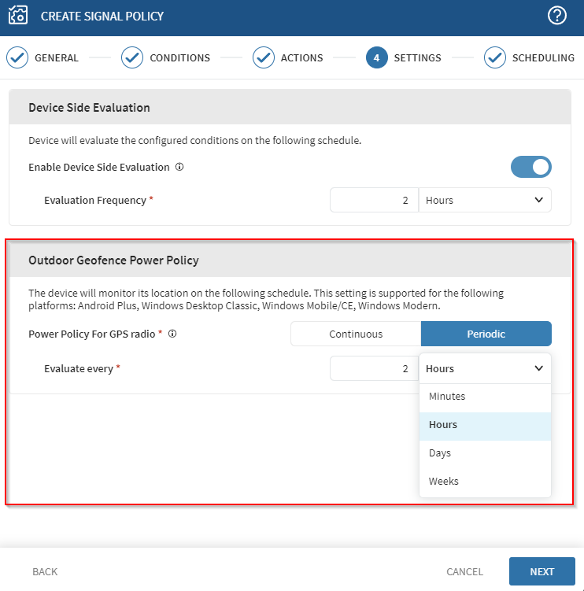
Task: Select Continuous power policy option
Action: [356, 334]
